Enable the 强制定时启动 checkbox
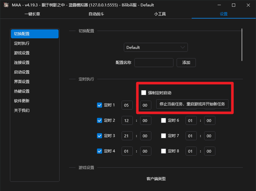The width and height of the screenshot is (256, 191). [x=144, y=92]
